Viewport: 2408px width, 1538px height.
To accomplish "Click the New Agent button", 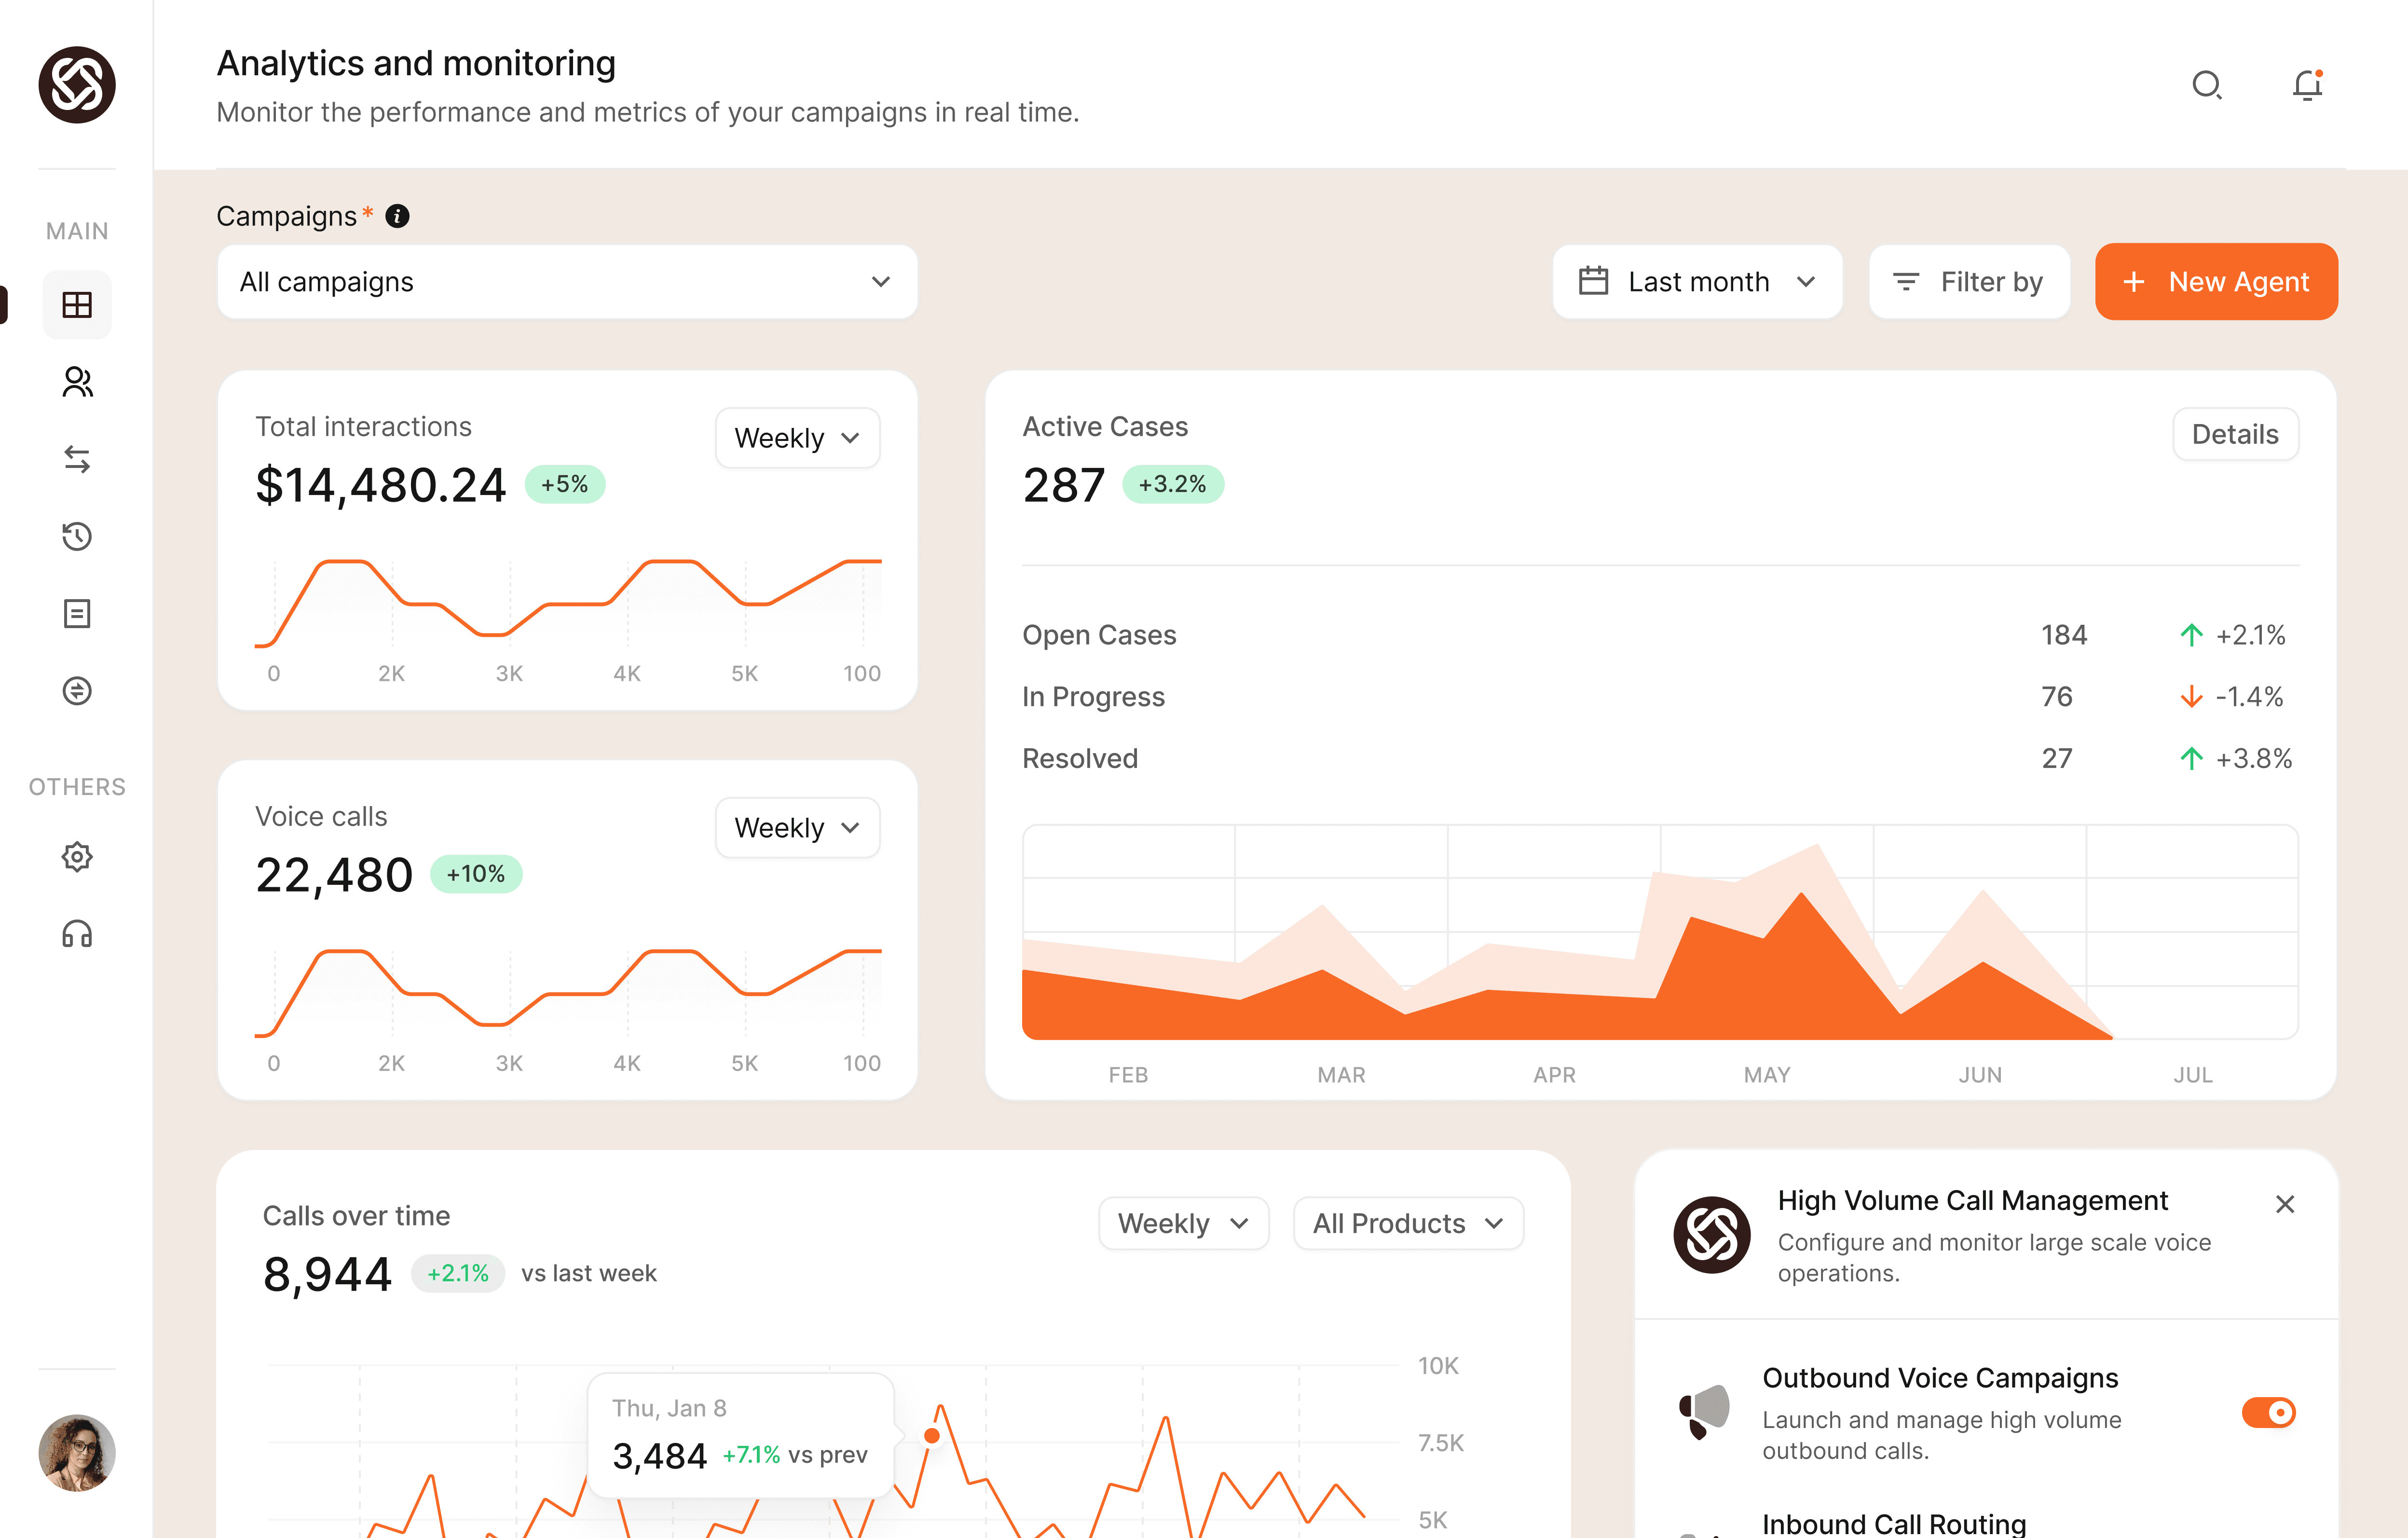I will tap(2216, 282).
